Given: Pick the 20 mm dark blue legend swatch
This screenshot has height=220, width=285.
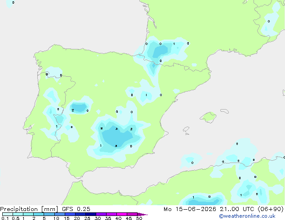Looking at the screenshot, I should pos(80,214).
